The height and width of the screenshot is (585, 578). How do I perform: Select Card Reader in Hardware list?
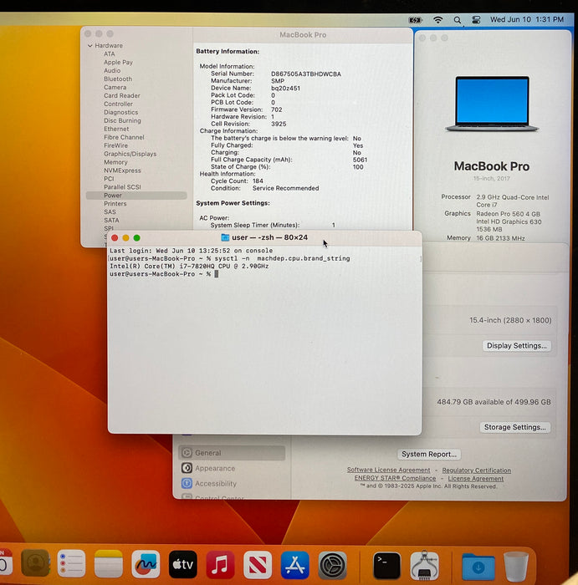122,95
